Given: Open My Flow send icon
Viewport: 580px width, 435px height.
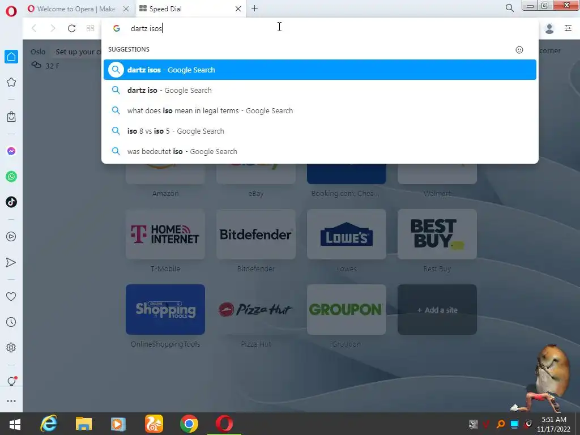Looking at the screenshot, I should pyautogui.click(x=11, y=262).
